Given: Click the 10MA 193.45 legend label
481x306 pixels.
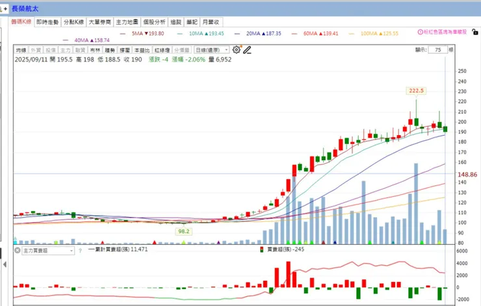Looking at the screenshot, I should [207, 33].
